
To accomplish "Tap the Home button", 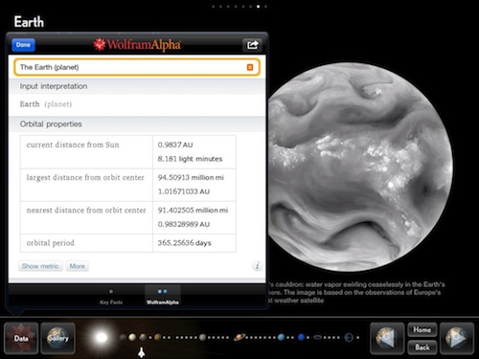I will (x=422, y=329).
